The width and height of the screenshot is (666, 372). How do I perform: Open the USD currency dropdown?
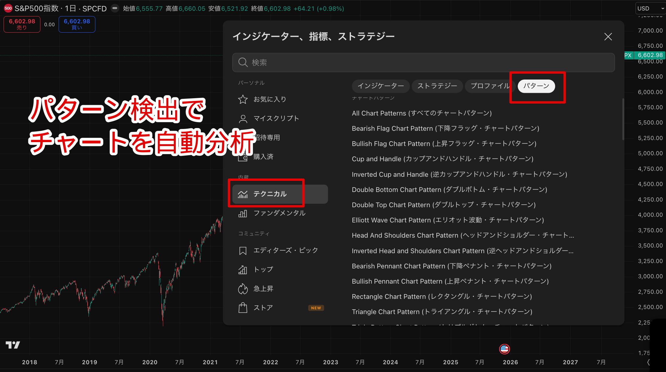[x=650, y=8]
